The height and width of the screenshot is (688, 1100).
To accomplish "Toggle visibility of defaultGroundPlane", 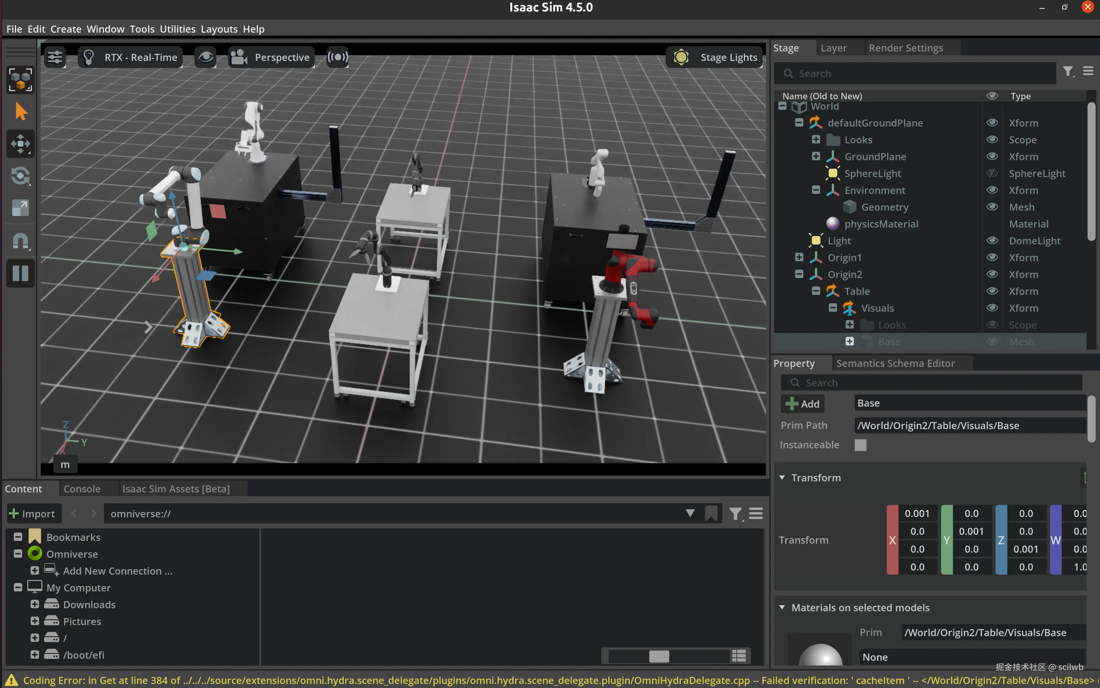I will click(x=992, y=123).
